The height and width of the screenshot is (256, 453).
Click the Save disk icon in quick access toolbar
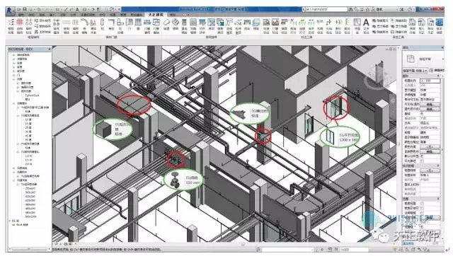(25, 9)
